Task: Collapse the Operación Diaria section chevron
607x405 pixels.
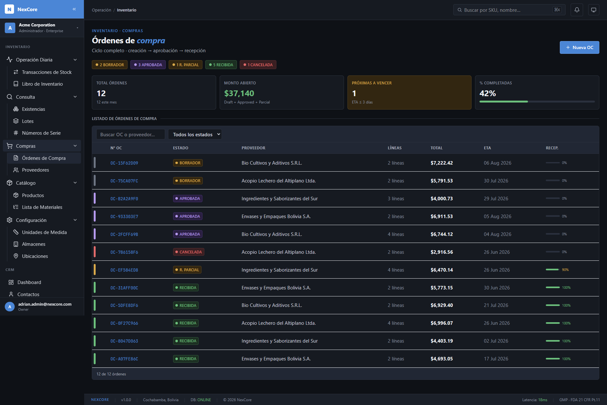Action: point(75,60)
